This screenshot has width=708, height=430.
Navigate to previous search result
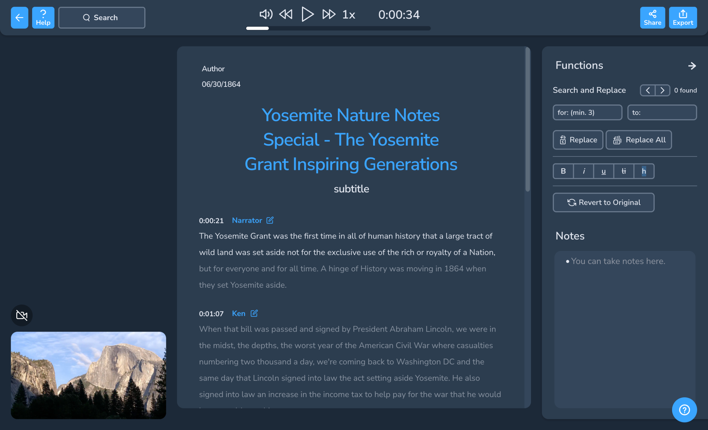coord(648,90)
